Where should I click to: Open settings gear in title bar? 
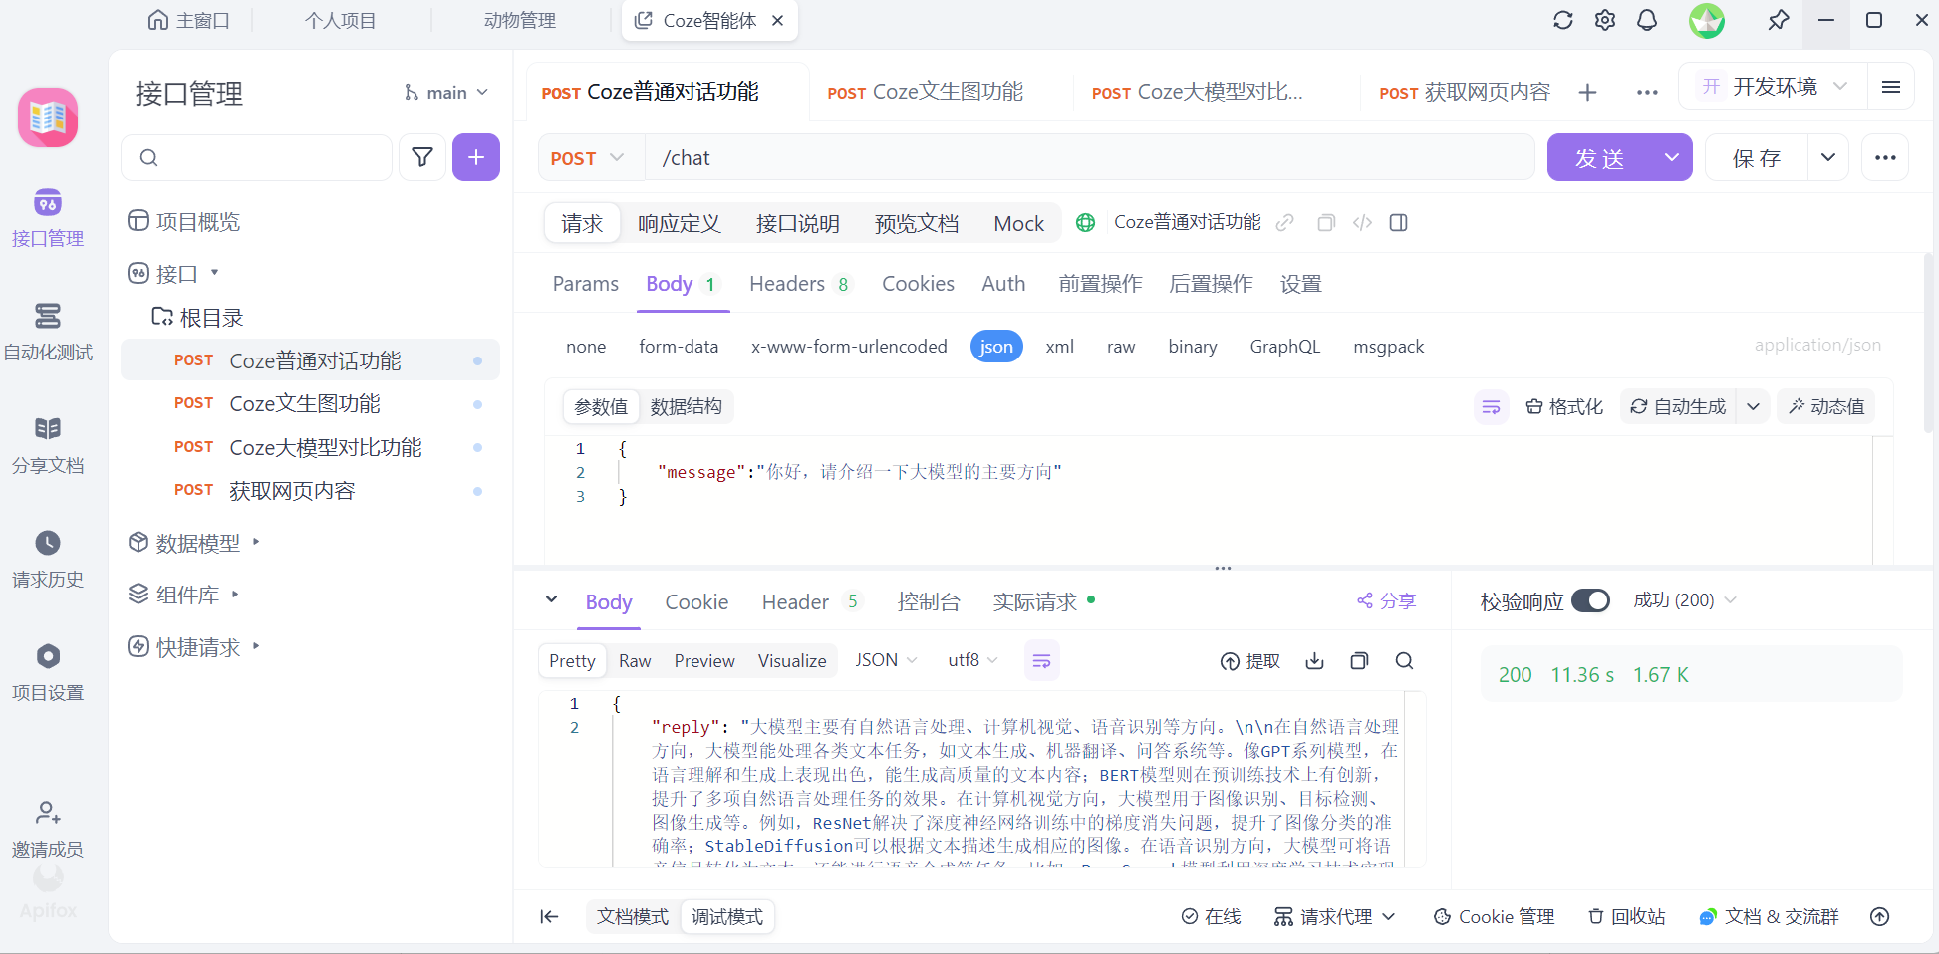point(1604,20)
